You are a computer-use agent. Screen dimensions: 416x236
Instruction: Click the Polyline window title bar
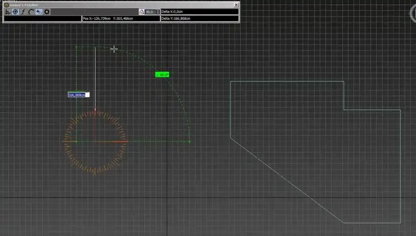[121, 5]
